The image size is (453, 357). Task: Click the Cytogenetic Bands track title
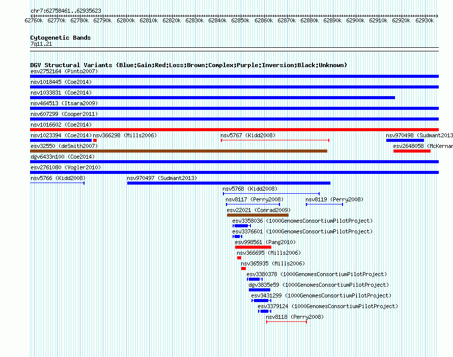point(61,38)
